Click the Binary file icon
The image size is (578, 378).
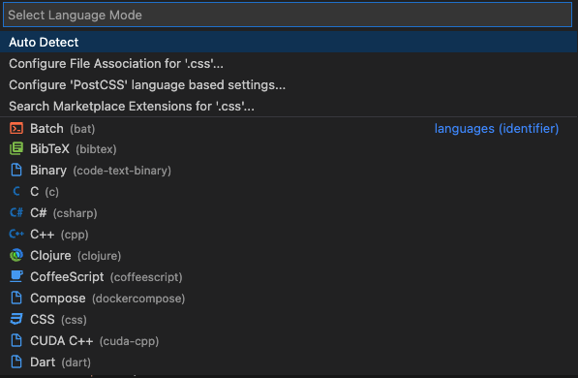coord(16,171)
